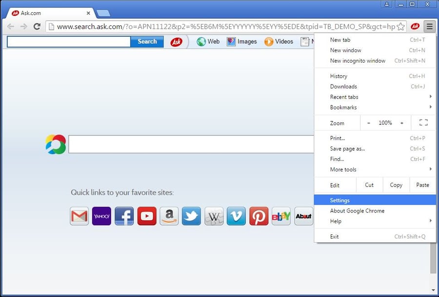This screenshot has height=297, width=439.
Task: Open a new incognito window
Action: pos(358,61)
